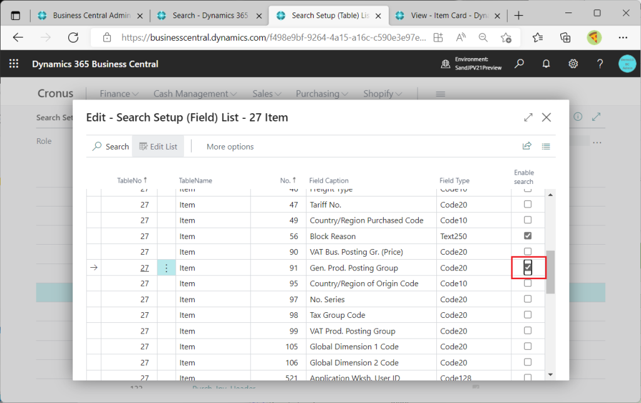Open the help question mark icon
Image resolution: width=641 pixels, height=403 pixels.
[600, 64]
